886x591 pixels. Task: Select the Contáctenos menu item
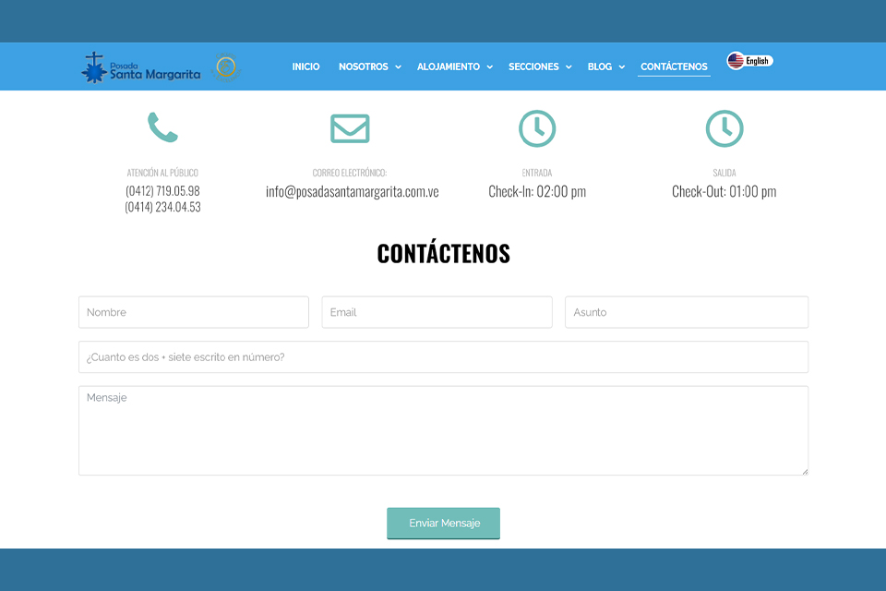pyautogui.click(x=674, y=66)
